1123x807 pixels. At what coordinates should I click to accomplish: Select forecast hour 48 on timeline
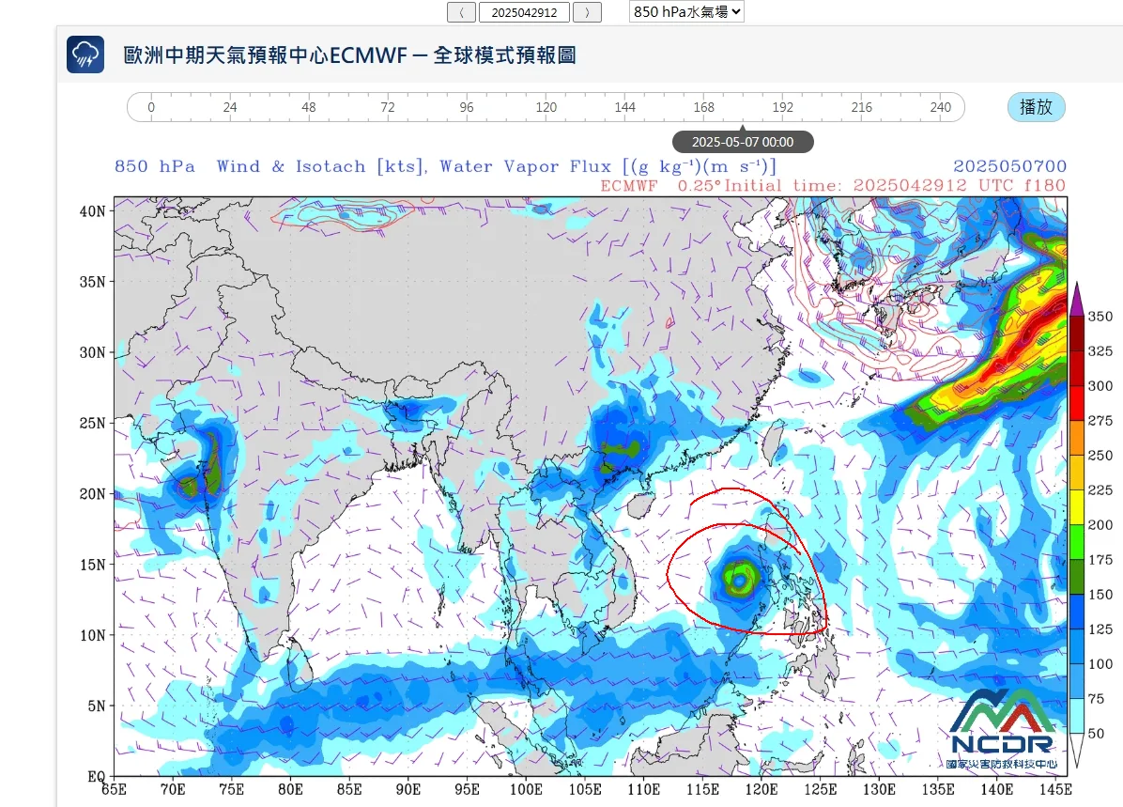tap(309, 107)
